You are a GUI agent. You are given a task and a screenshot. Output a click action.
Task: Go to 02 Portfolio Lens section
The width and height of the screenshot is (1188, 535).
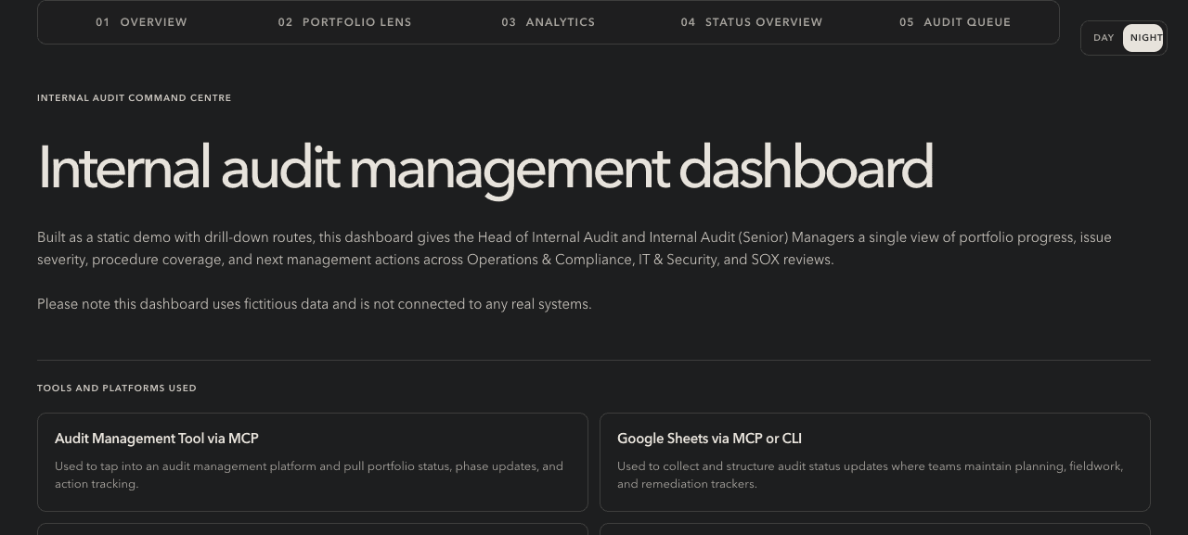point(344,22)
